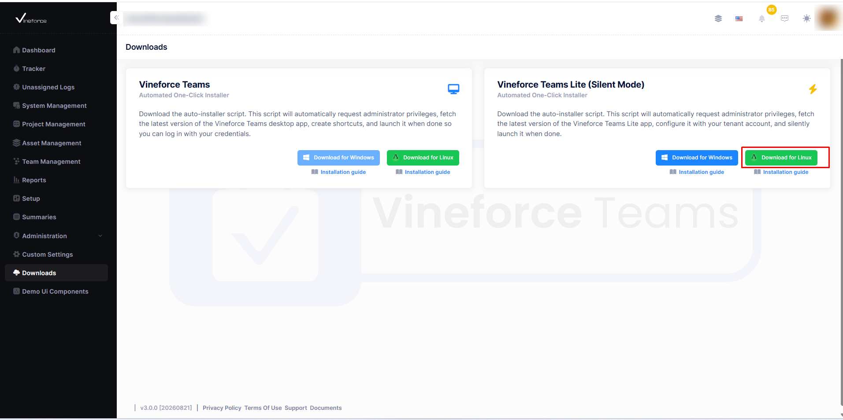Open Tracker in sidebar
Screen dimensions: 843x420
tap(56, 69)
